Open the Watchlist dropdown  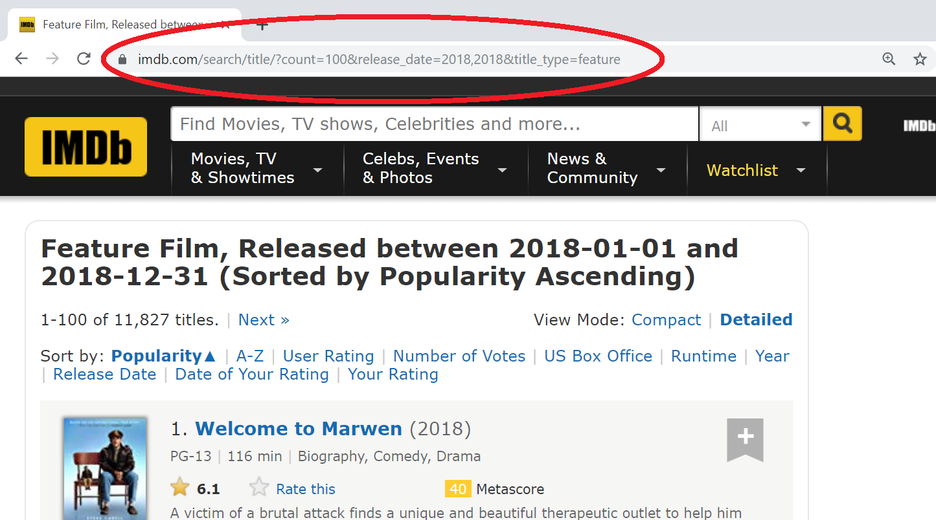(x=757, y=171)
